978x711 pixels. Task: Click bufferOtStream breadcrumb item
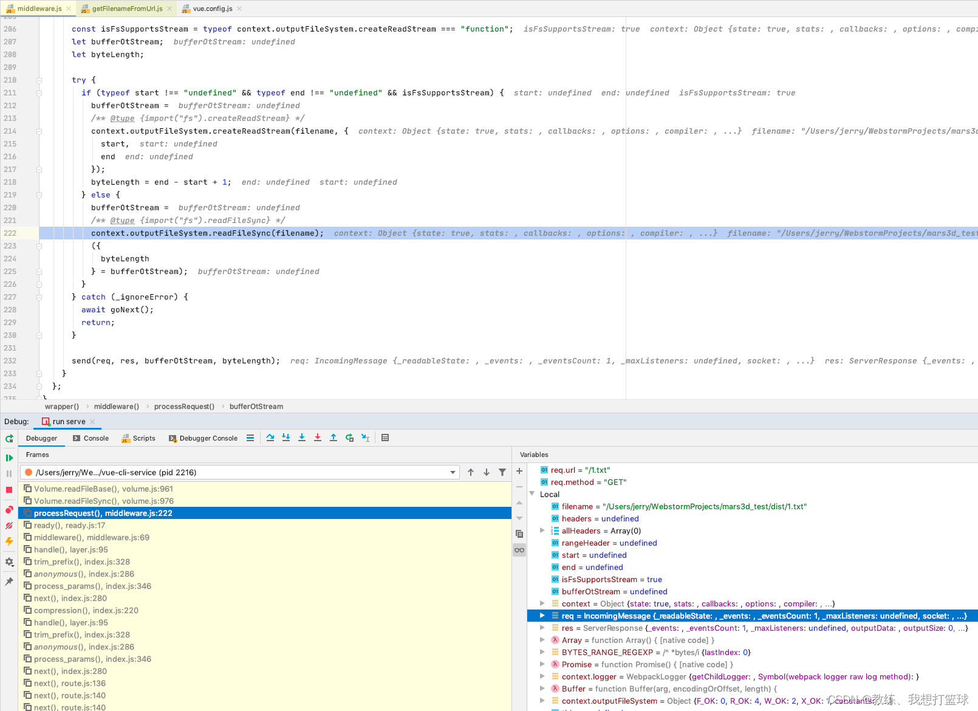[x=256, y=407]
